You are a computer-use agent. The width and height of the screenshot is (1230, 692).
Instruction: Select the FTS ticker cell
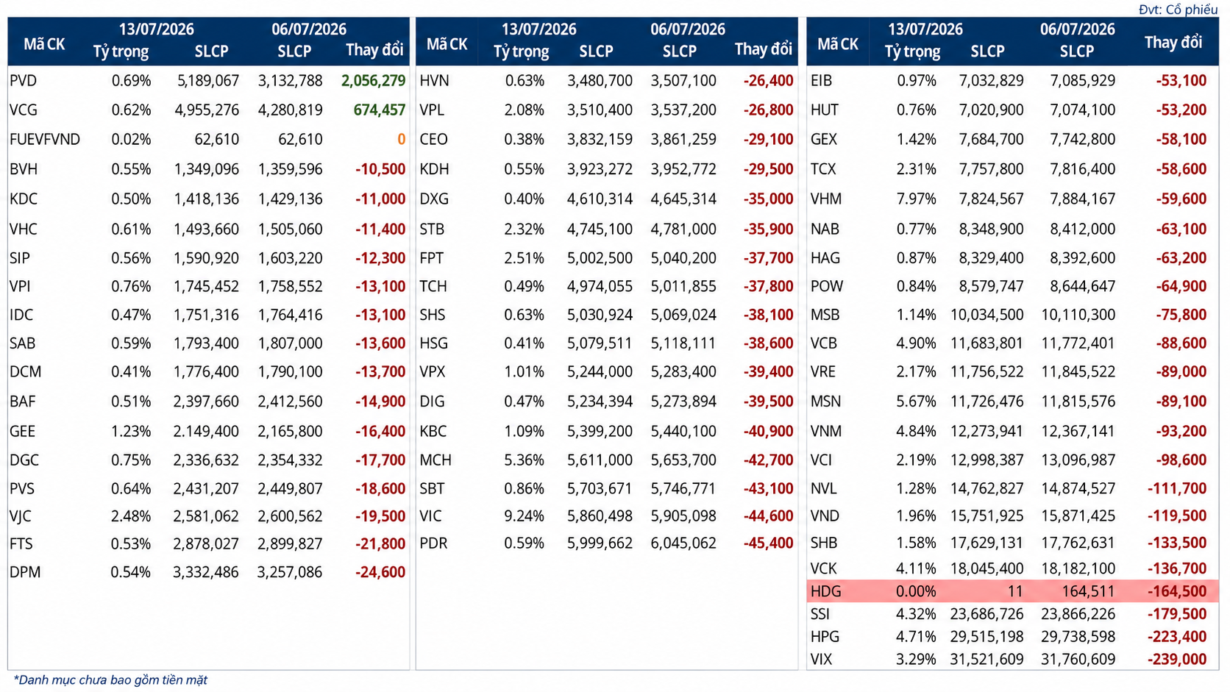tap(21, 544)
